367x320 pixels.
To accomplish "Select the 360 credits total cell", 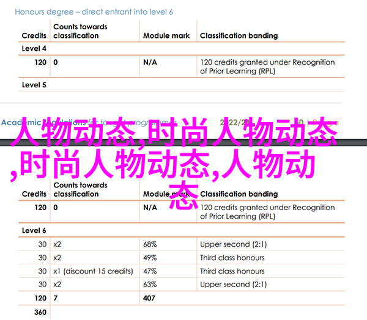I will point(40,313).
